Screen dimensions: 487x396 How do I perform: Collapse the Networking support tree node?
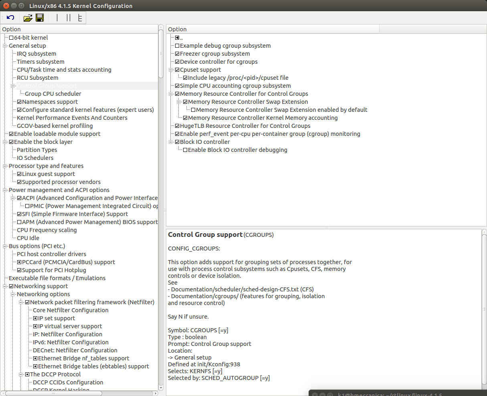(5, 286)
